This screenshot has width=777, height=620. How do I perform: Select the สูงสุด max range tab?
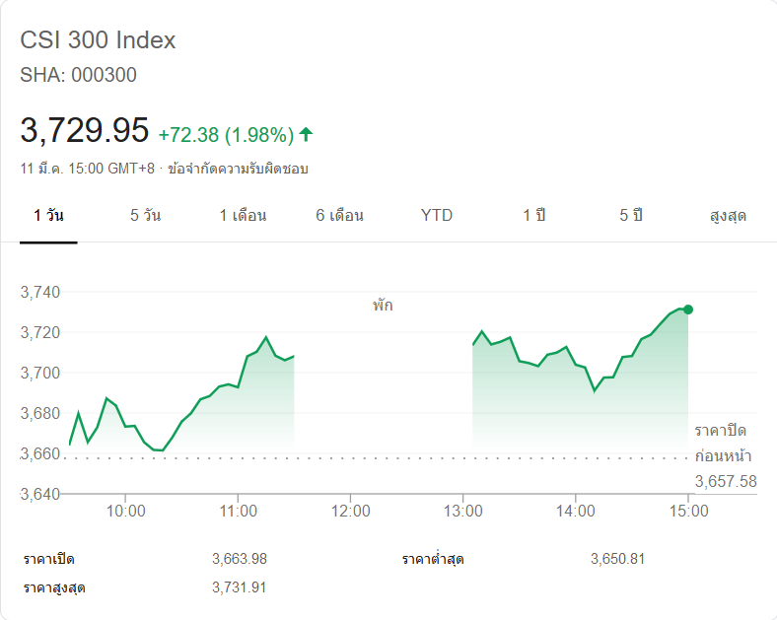pyautogui.click(x=728, y=215)
